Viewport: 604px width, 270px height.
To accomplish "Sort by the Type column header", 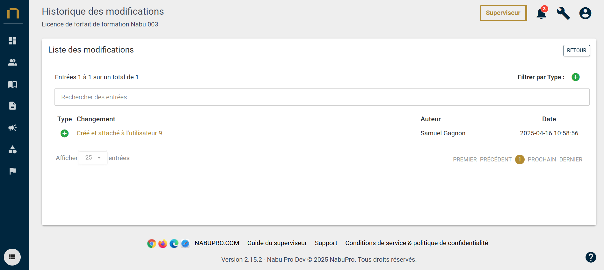I will 64,119.
